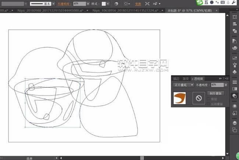Open the Swatches grid icon in dock
This screenshot has width=239, height=160.
[234, 58]
